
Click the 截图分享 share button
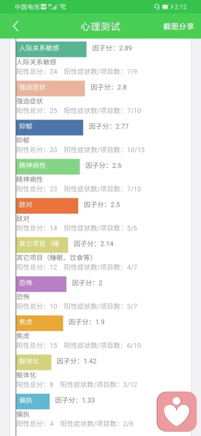click(x=178, y=26)
